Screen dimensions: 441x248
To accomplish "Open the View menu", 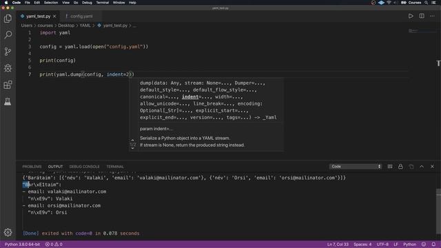I will tap(66, 3).
